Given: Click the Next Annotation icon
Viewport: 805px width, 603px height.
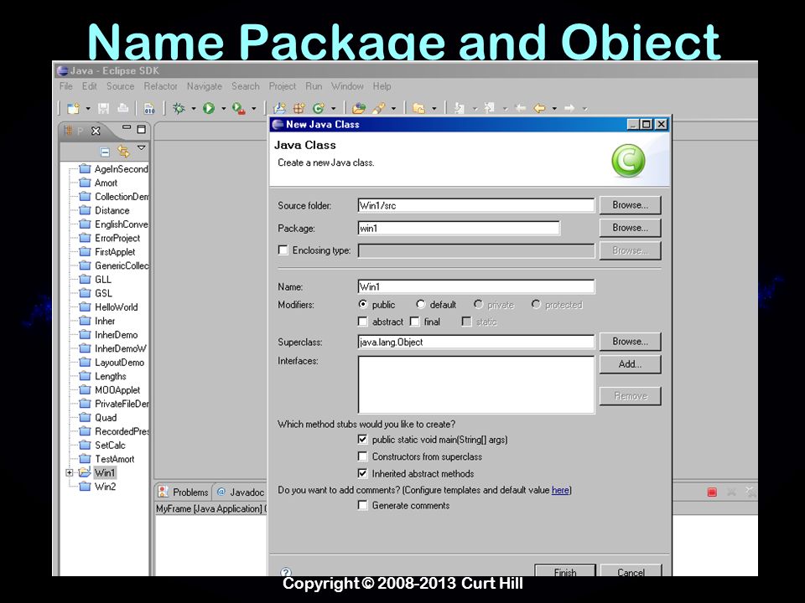Looking at the screenshot, I should (460, 108).
